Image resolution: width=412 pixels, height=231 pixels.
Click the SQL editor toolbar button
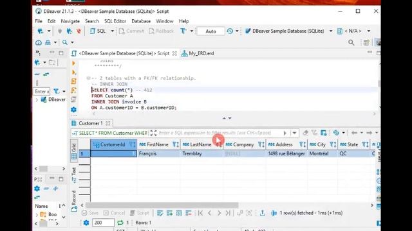pyautogui.click(x=98, y=31)
